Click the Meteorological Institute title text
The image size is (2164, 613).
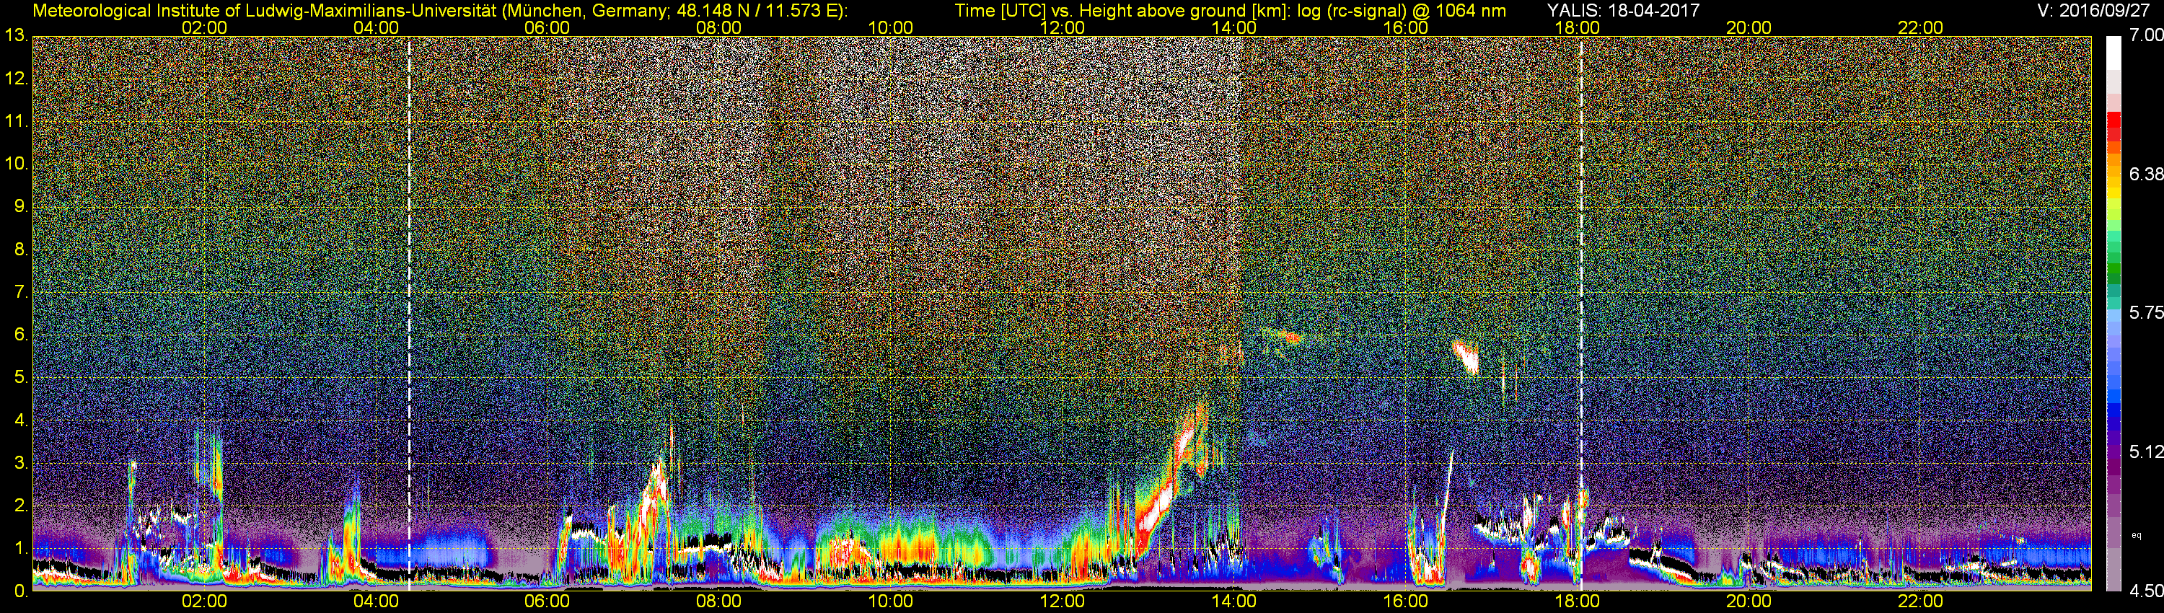441,11
